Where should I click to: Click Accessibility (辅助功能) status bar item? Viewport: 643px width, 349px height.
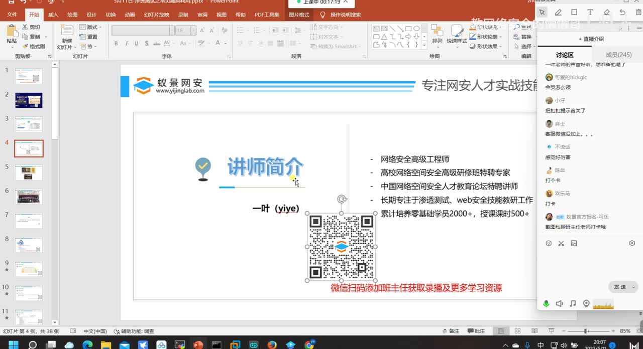pyautogui.click(x=134, y=331)
